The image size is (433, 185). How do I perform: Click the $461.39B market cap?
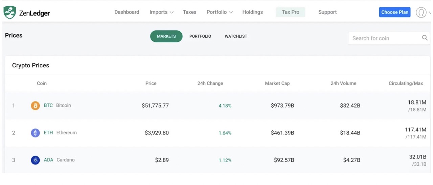coord(282,133)
